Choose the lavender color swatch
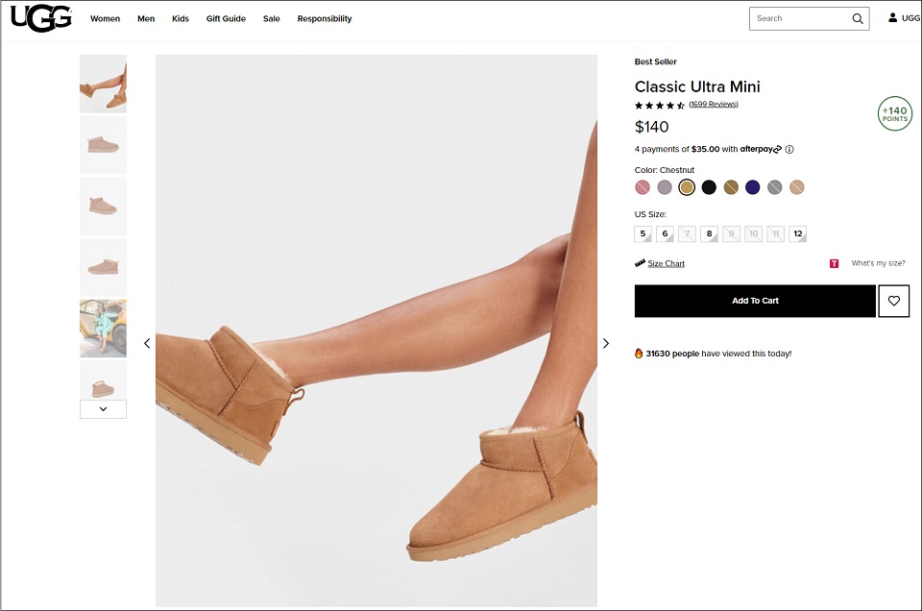The width and height of the screenshot is (922, 611). [665, 187]
